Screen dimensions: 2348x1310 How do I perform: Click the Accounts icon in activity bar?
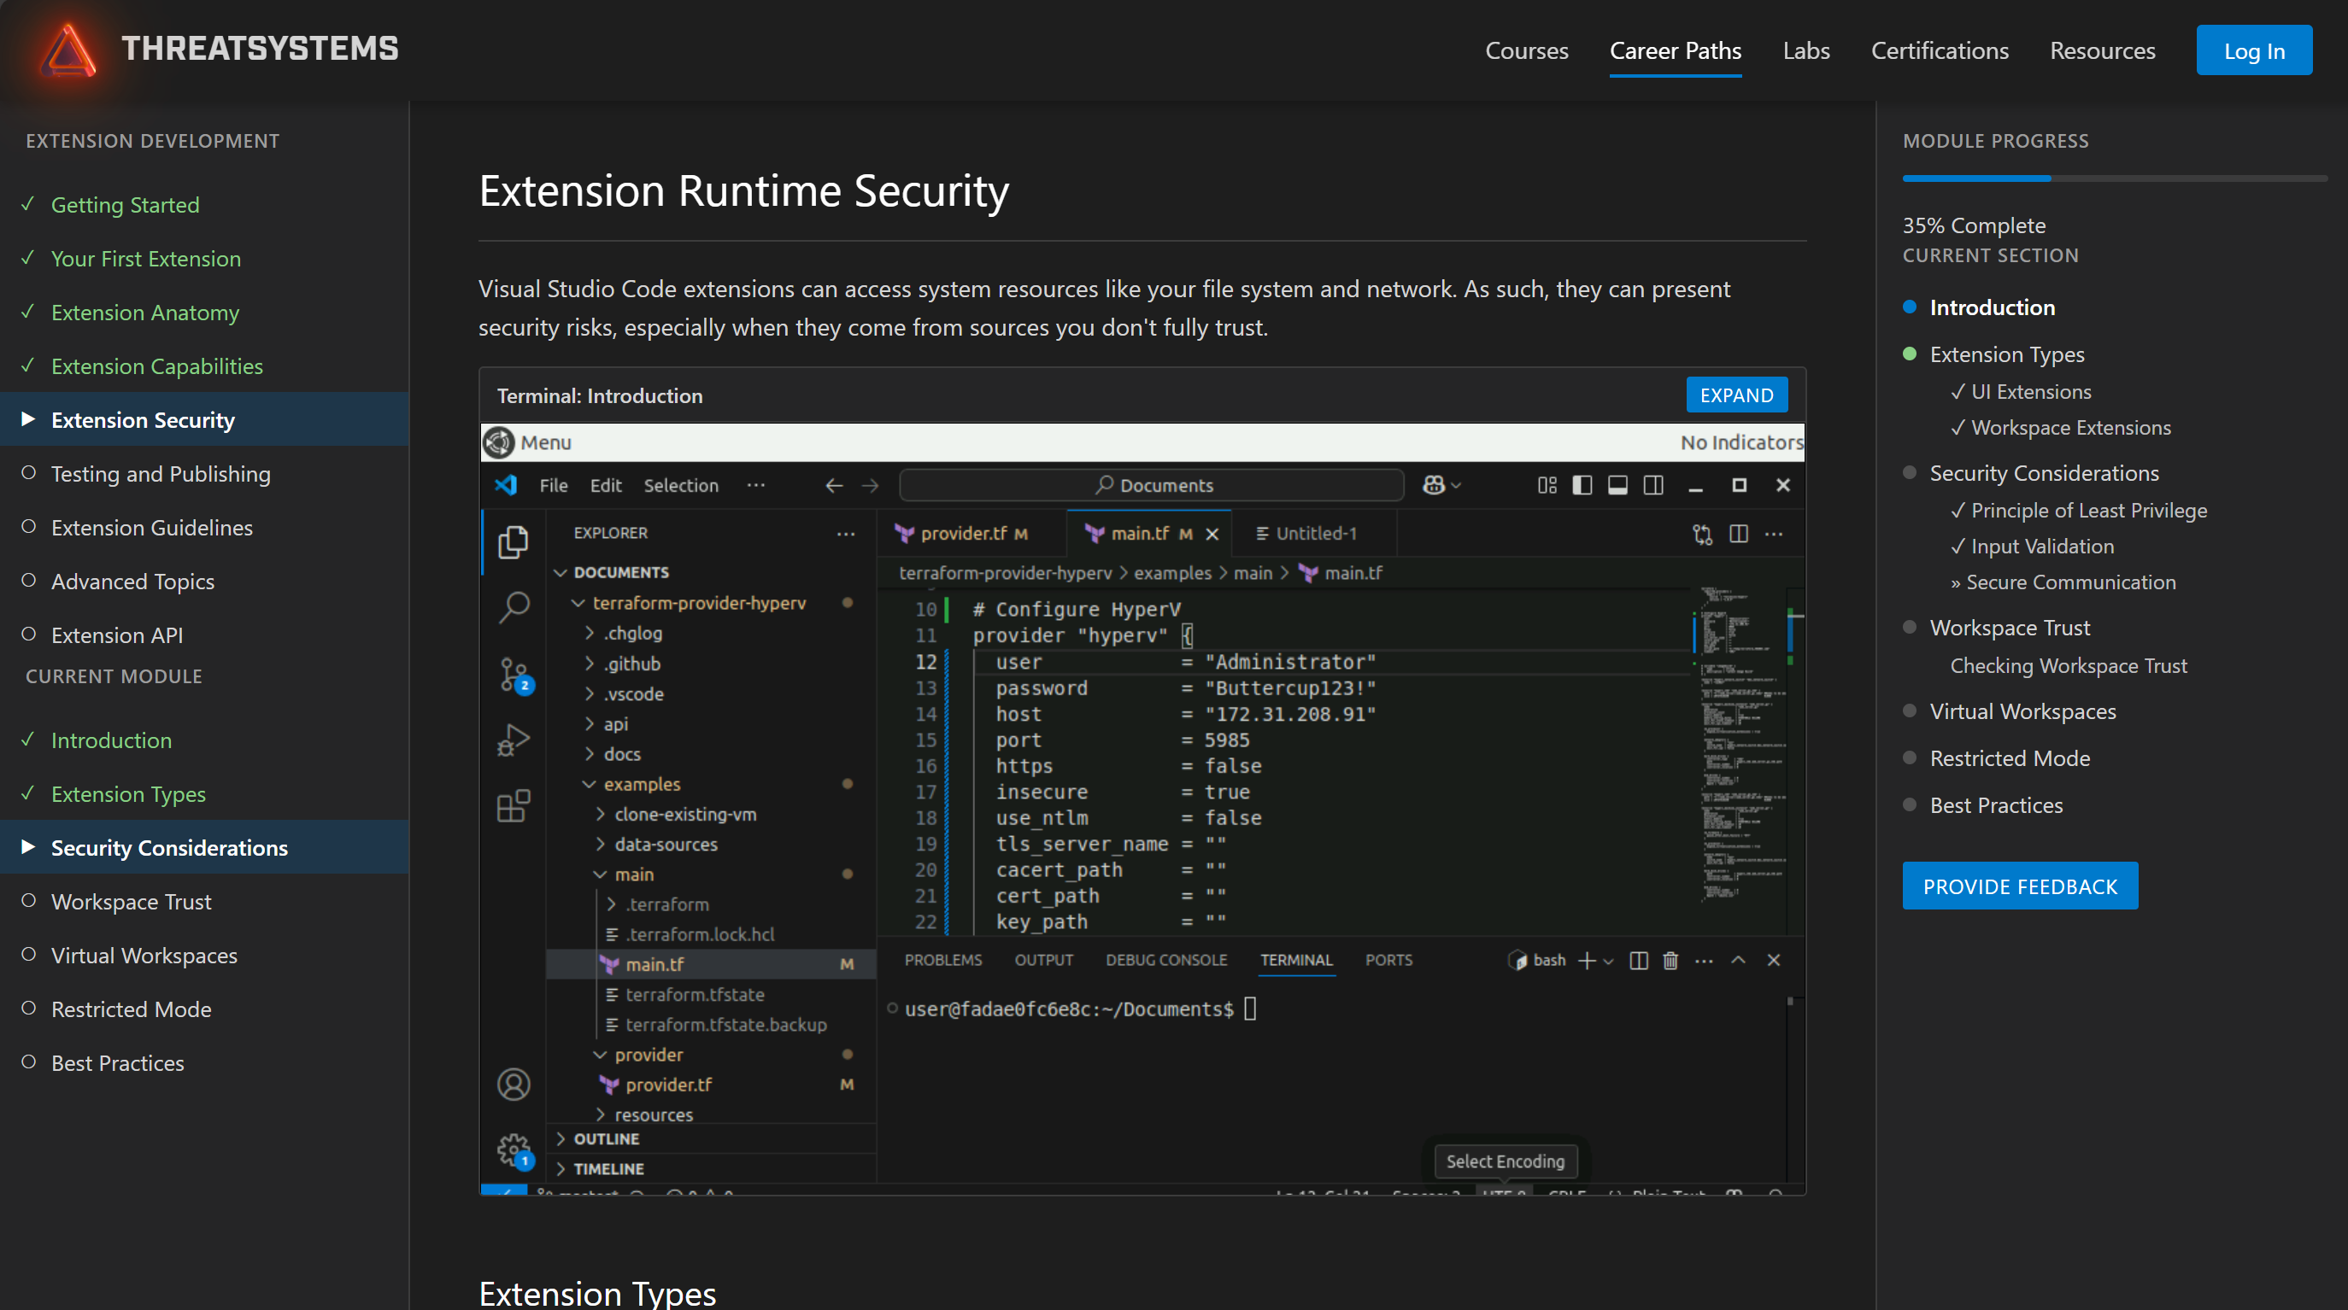coord(514,1084)
